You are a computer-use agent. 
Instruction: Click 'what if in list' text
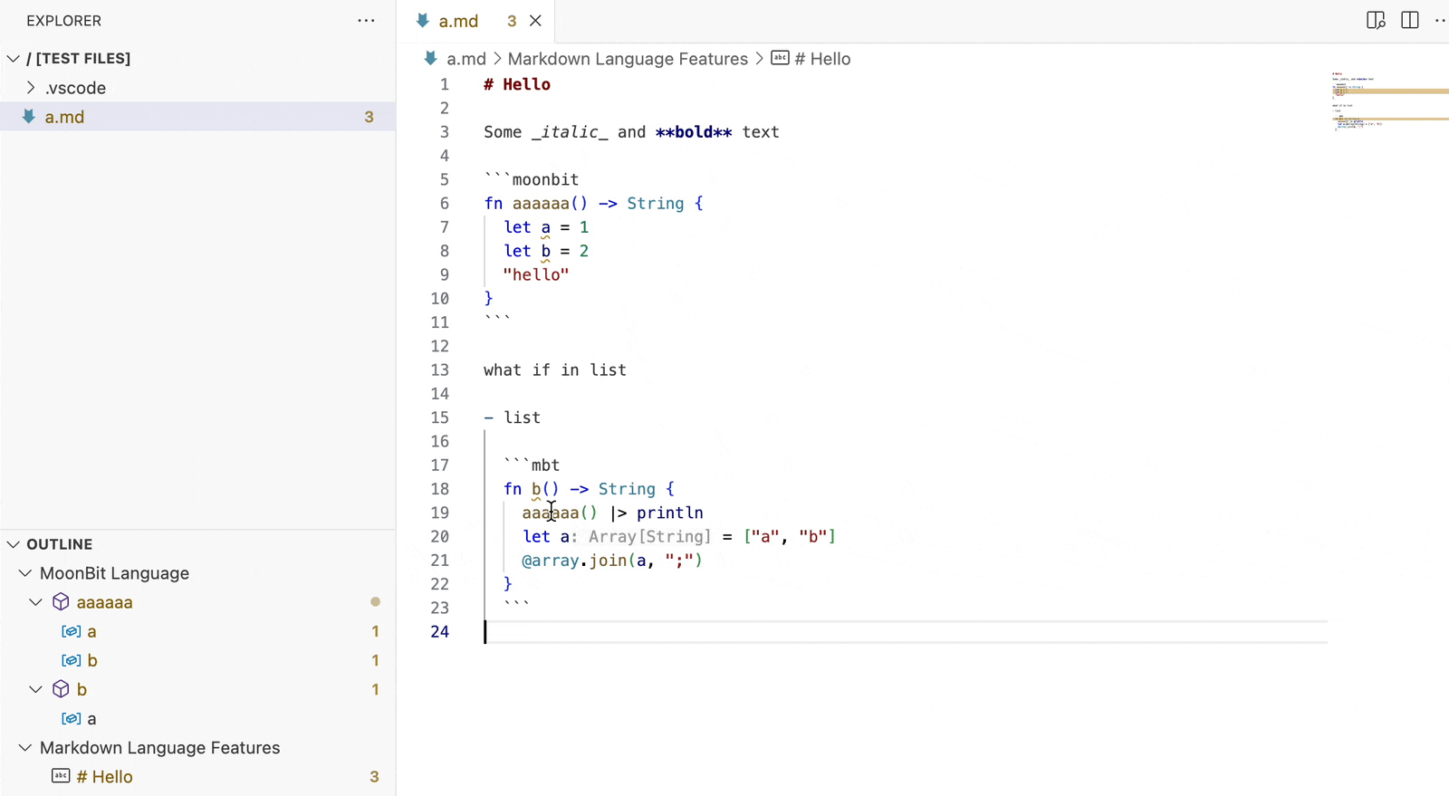(555, 370)
